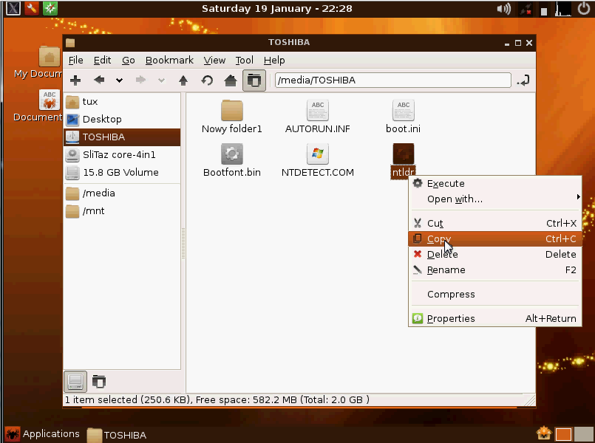Go to home folder icon
595x443 pixels.
point(231,80)
